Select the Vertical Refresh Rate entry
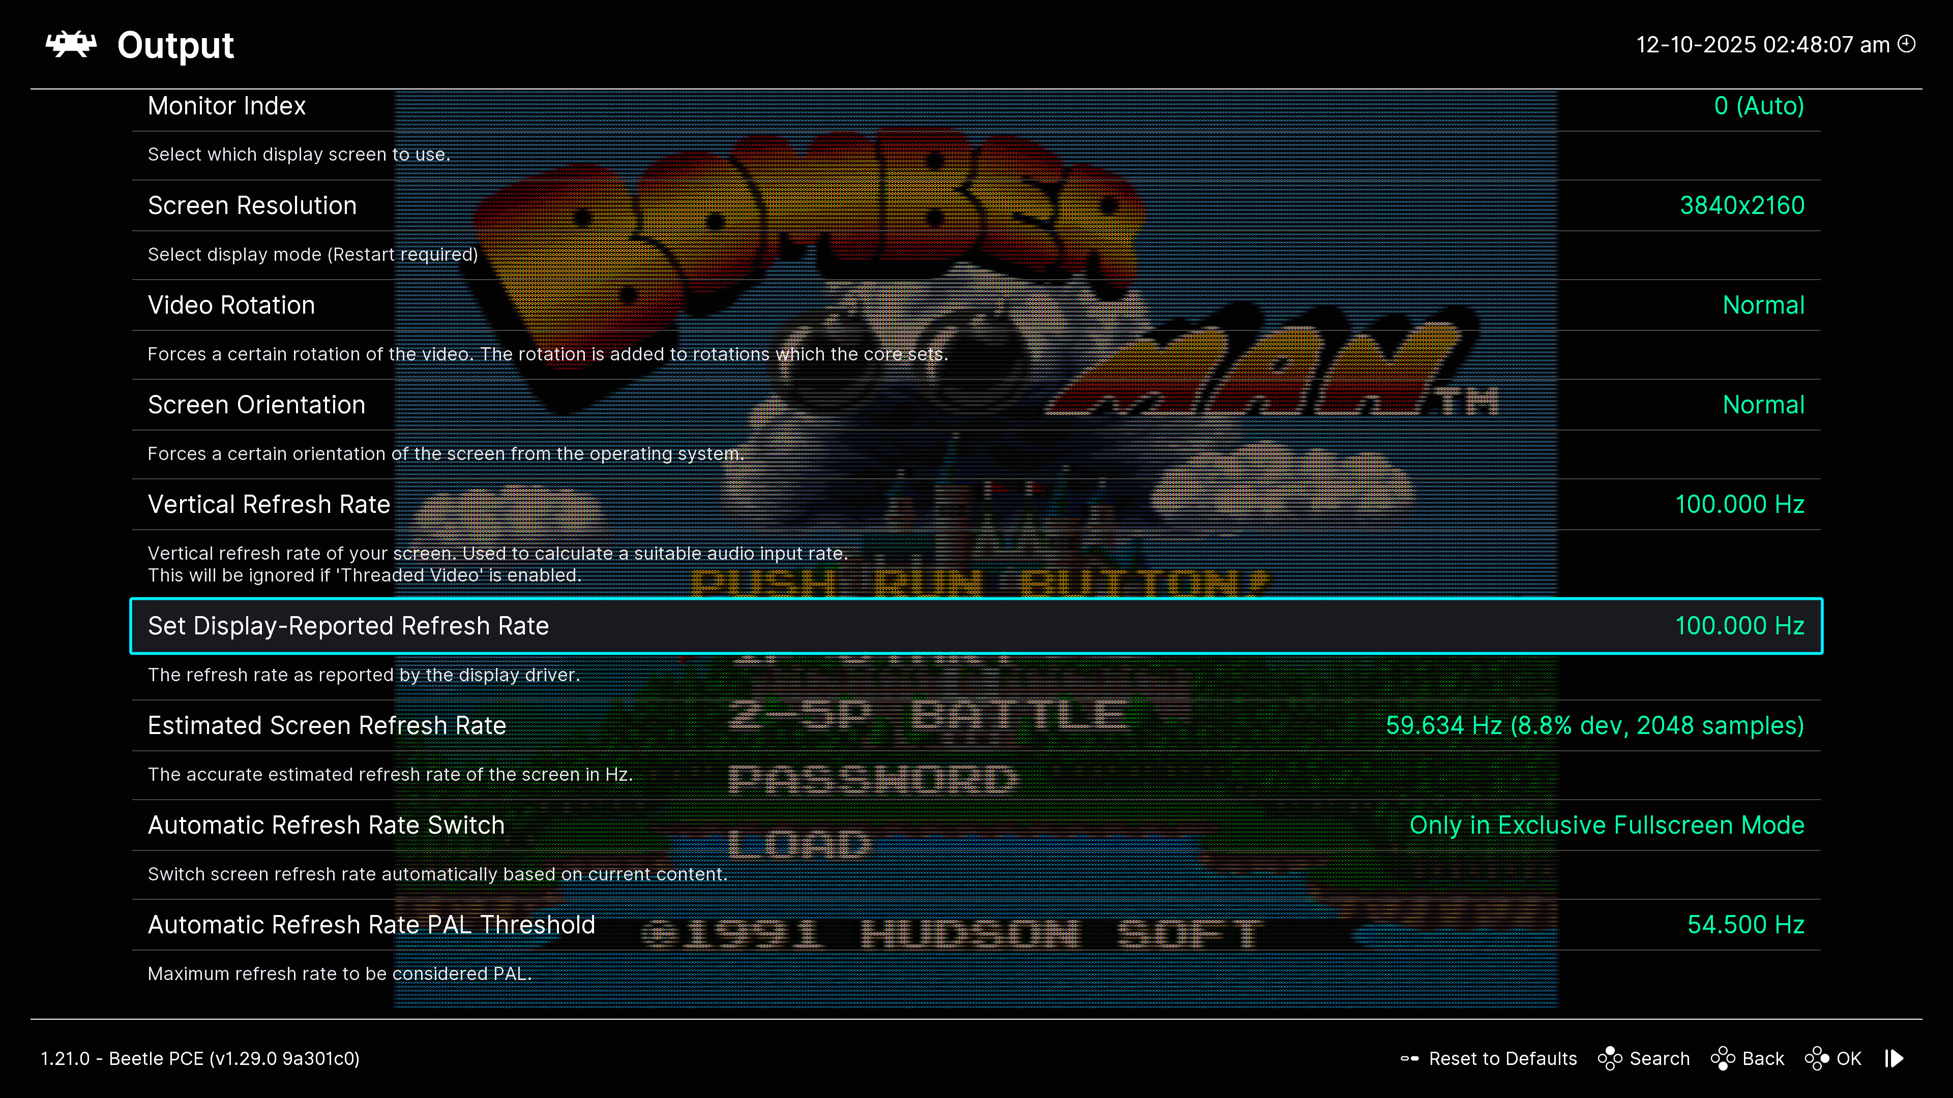1953x1098 pixels. (269, 505)
